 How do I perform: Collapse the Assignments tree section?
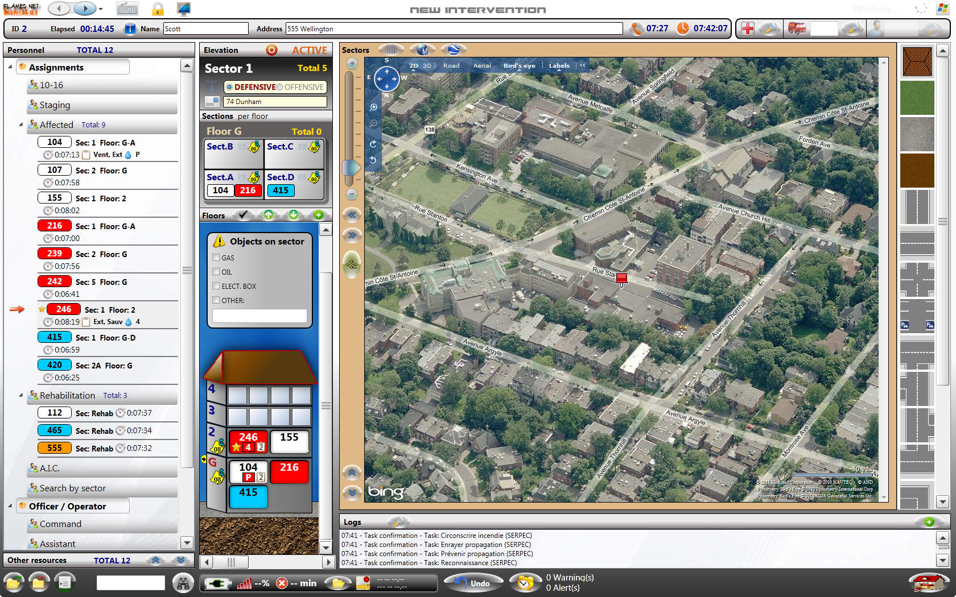pyautogui.click(x=10, y=67)
